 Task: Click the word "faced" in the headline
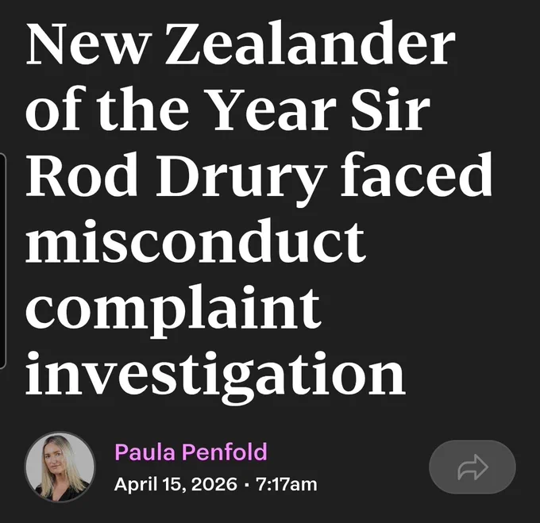point(417,174)
